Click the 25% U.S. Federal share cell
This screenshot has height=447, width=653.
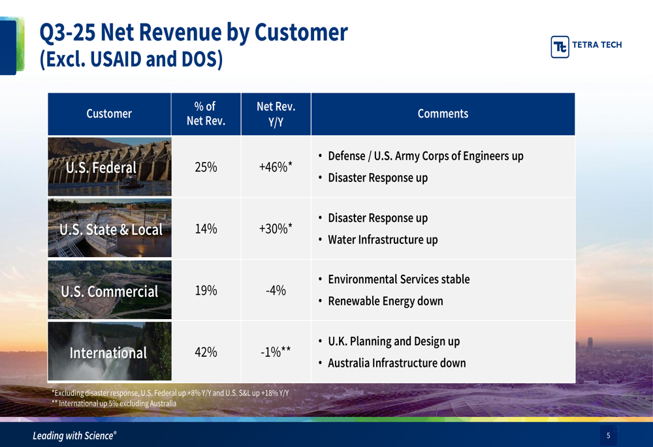(206, 167)
